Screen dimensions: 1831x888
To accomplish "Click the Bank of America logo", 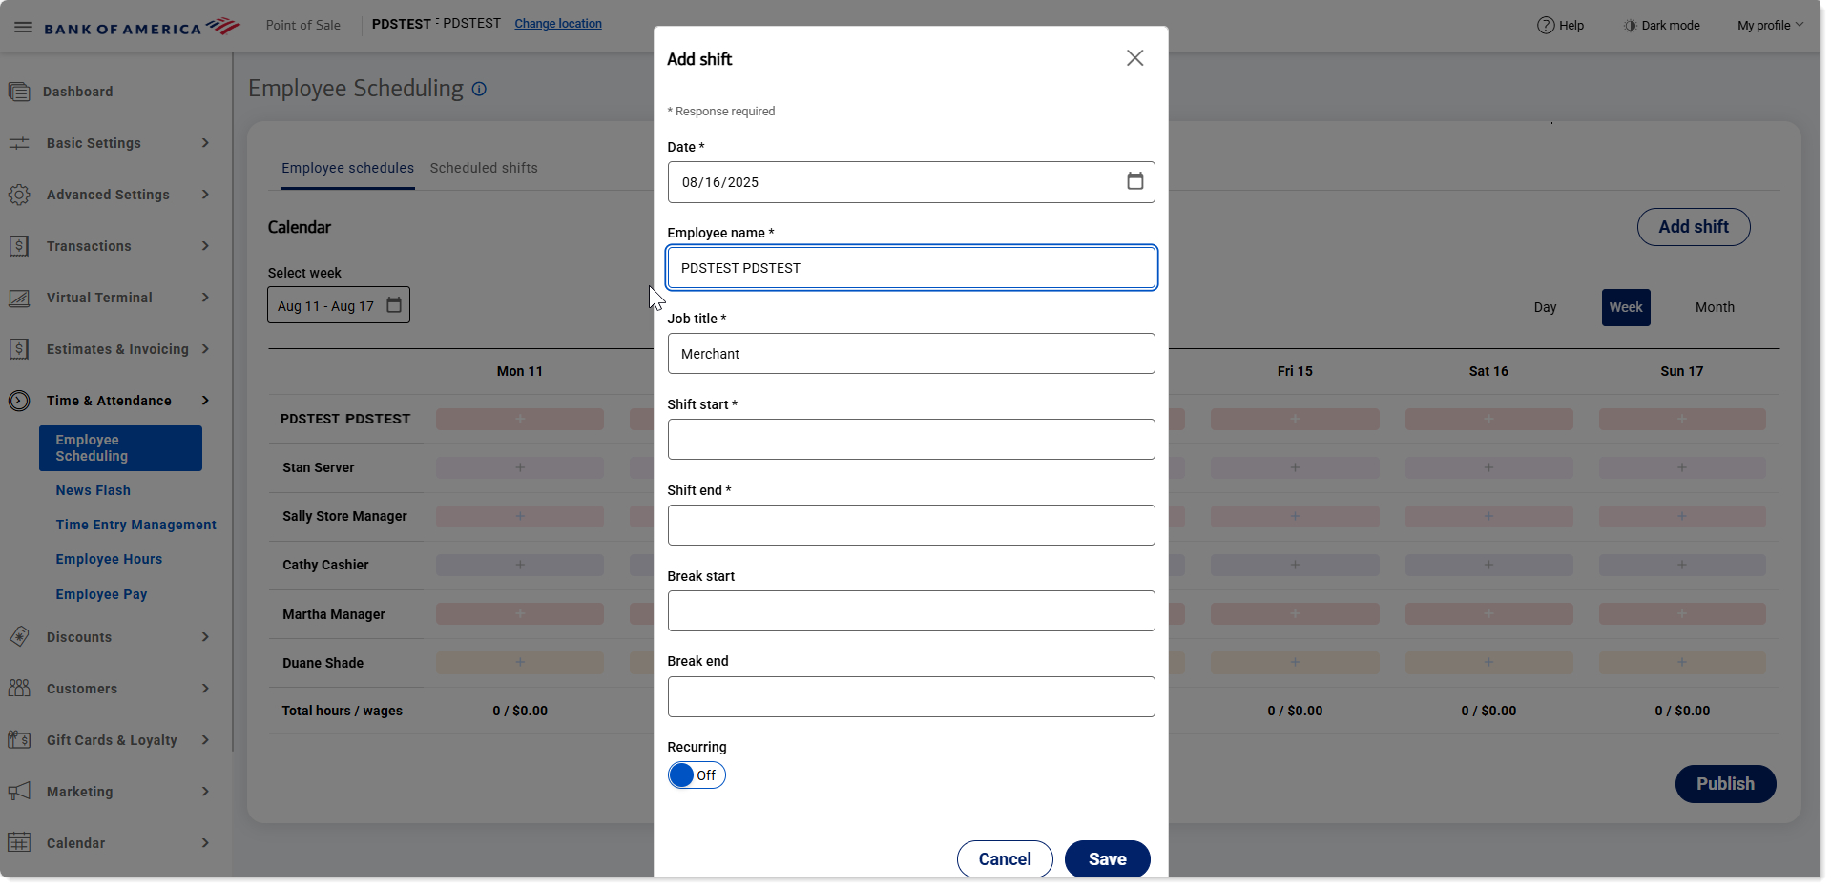I will pyautogui.click(x=142, y=27).
